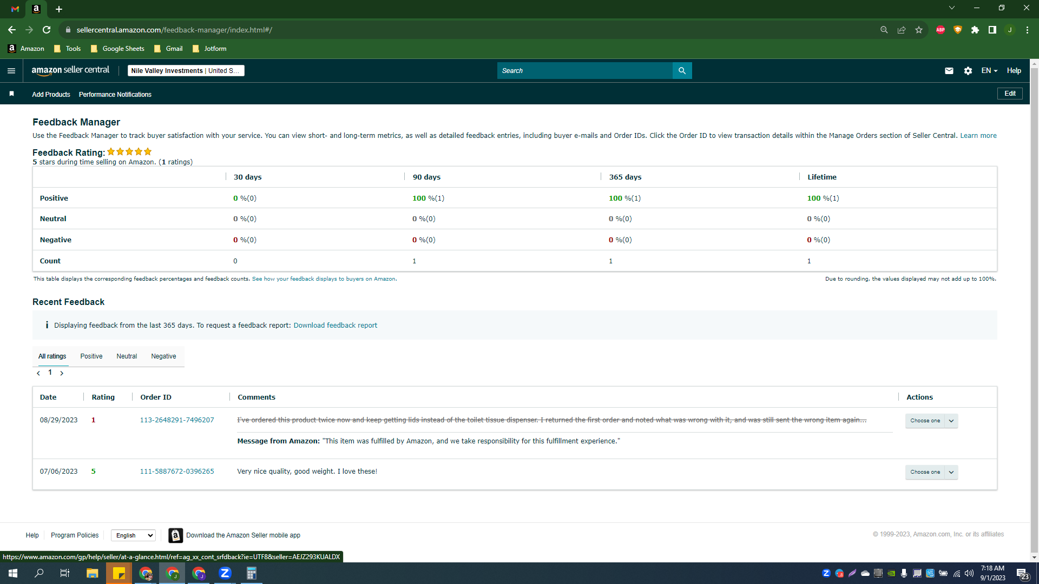Go to the next feedback page arrow
Viewport: 1039px width, 584px height.
62,373
